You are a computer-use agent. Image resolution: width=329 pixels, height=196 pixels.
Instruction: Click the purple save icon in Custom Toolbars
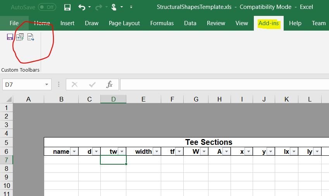click(x=10, y=37)
